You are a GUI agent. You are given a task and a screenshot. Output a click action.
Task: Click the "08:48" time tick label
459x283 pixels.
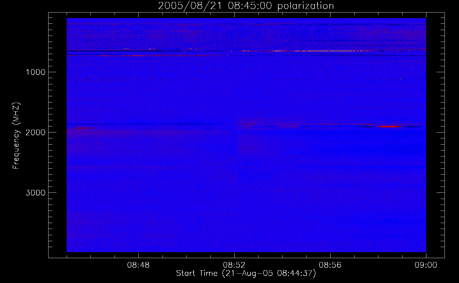(x=138, y=265)
